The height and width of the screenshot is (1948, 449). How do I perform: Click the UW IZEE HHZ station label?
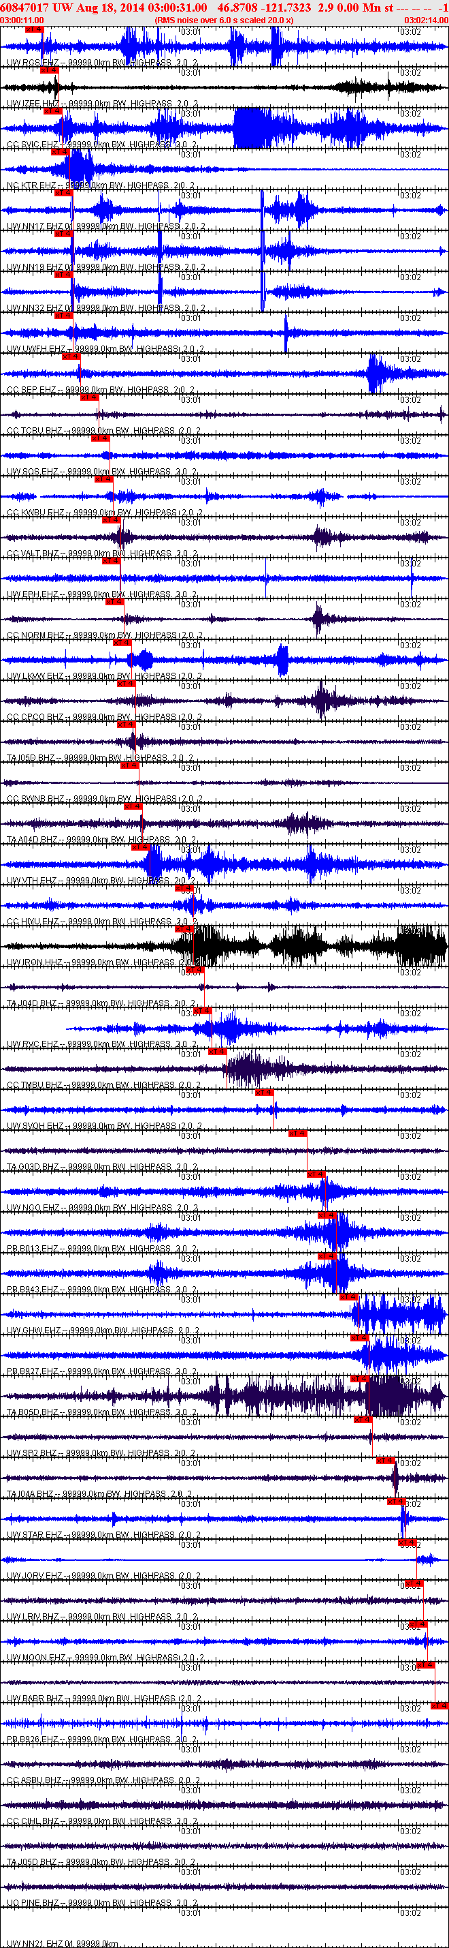click(33, 104)
